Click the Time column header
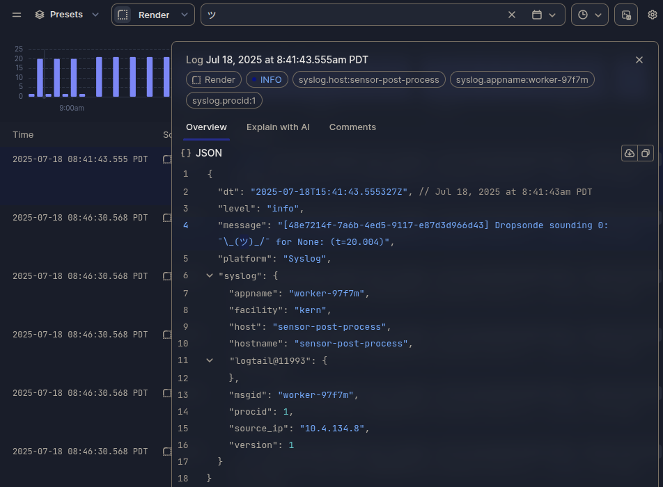The width and height of the screenshot is (663, 487). pos(23,135)
